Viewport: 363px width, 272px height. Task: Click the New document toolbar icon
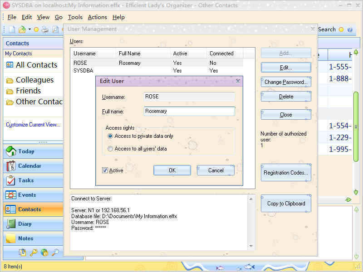point(12,29)
